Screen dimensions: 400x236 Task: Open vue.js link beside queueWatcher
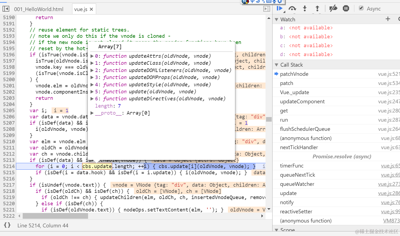click(x=389, y=184)
